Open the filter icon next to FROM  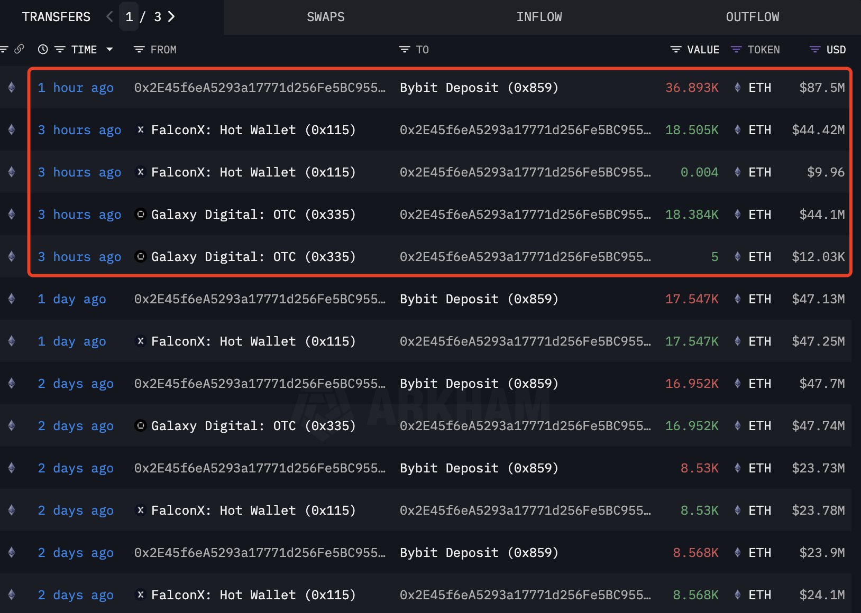(x=139, y=49)
